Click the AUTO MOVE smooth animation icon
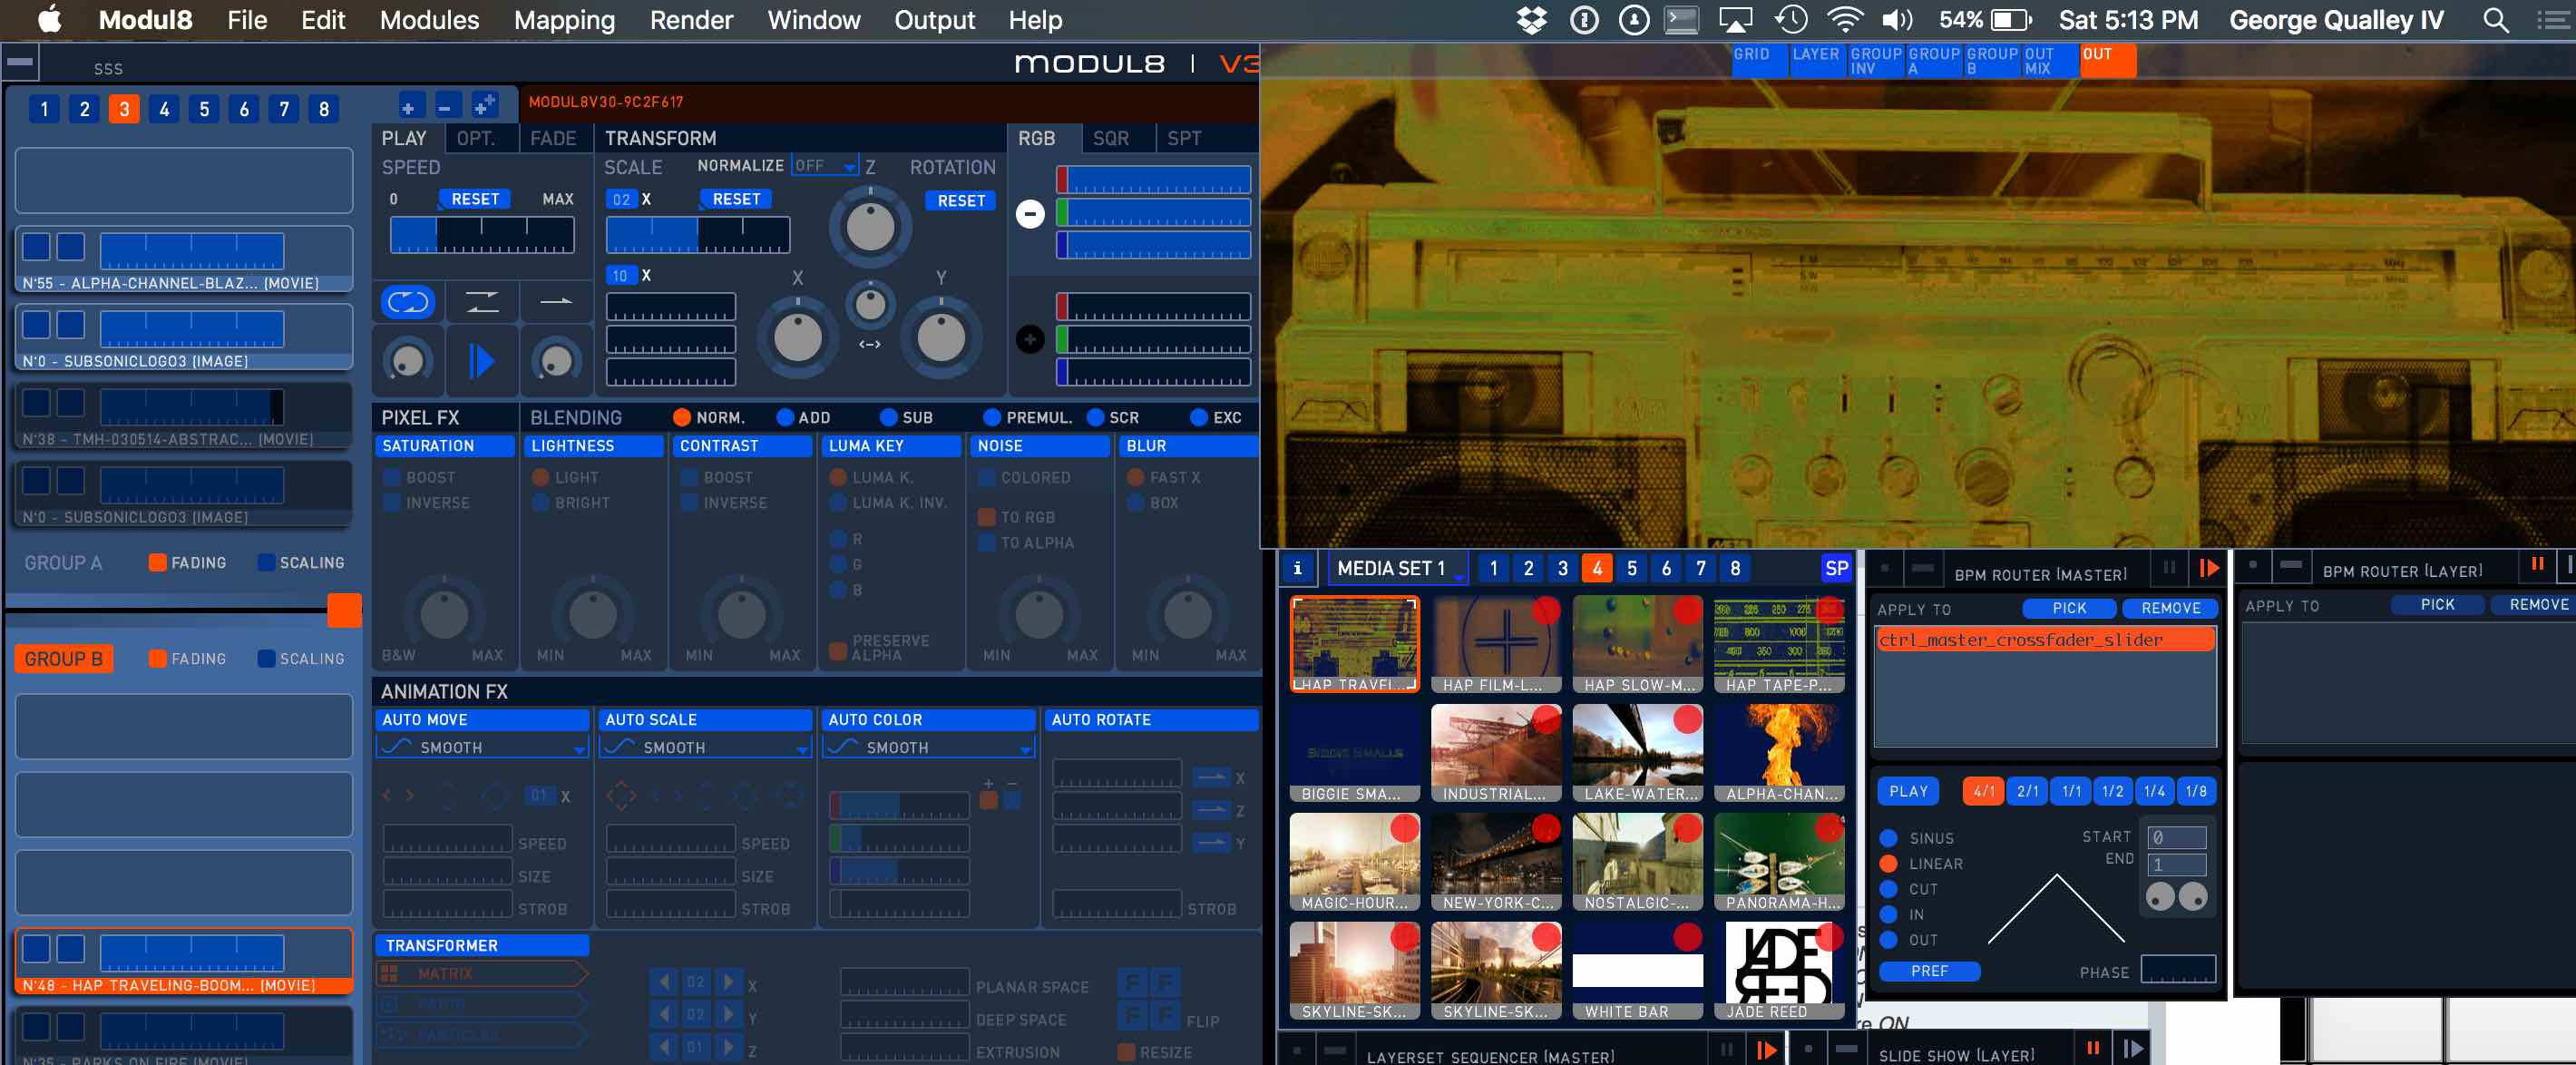The image size is (2576, 1065). (401, 749)
